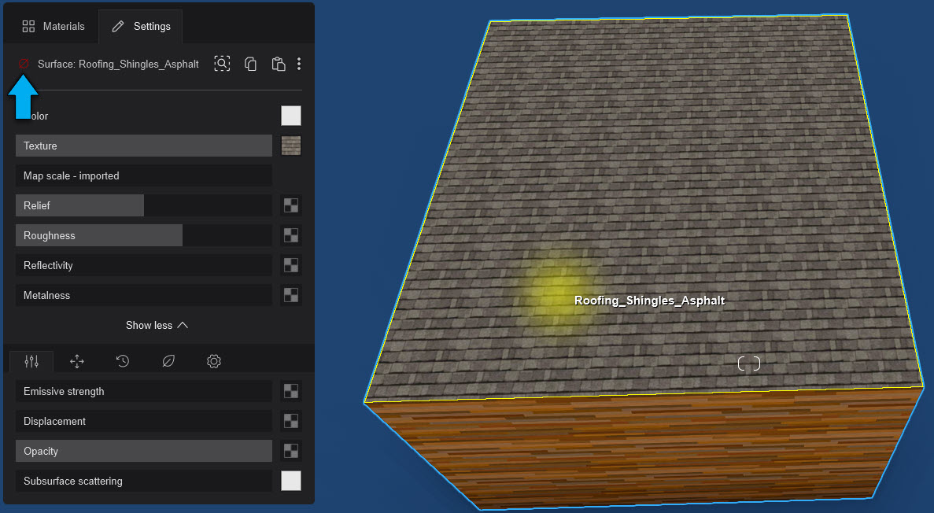Select the Settings tab
934x513 pixels.
(141, 26)
